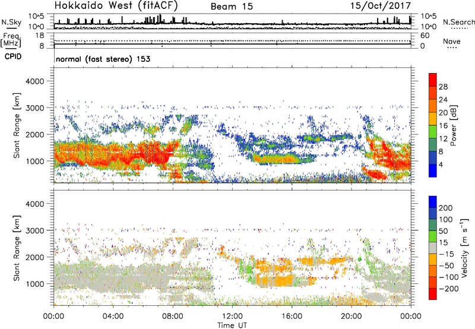Click the '10^5' label left of noise panel

click(x=36, y=16)
